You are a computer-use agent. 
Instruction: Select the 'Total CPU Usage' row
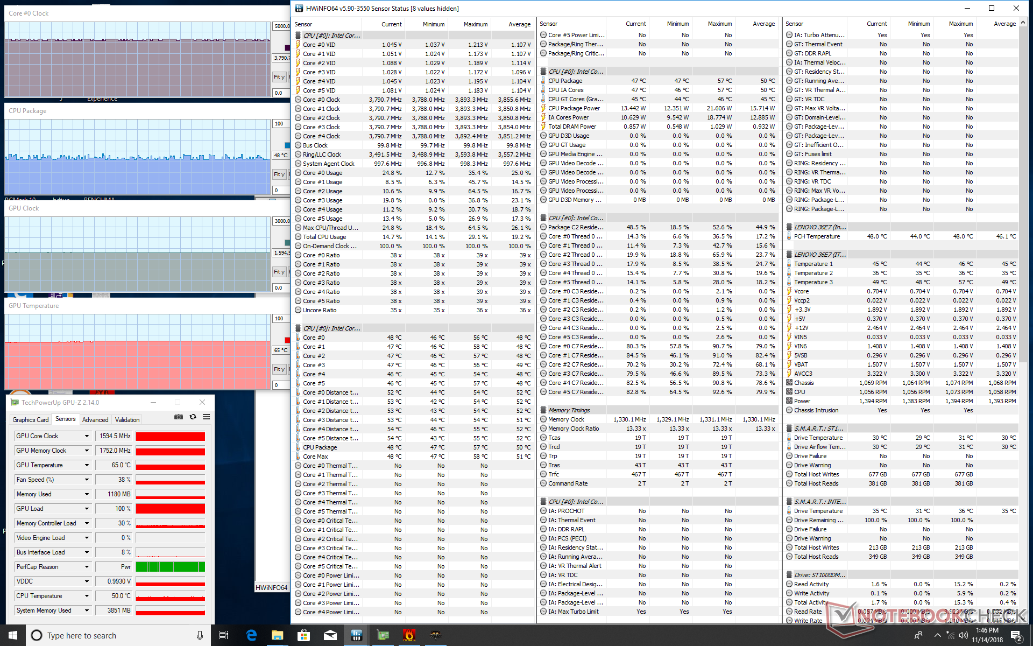(414, 237)
